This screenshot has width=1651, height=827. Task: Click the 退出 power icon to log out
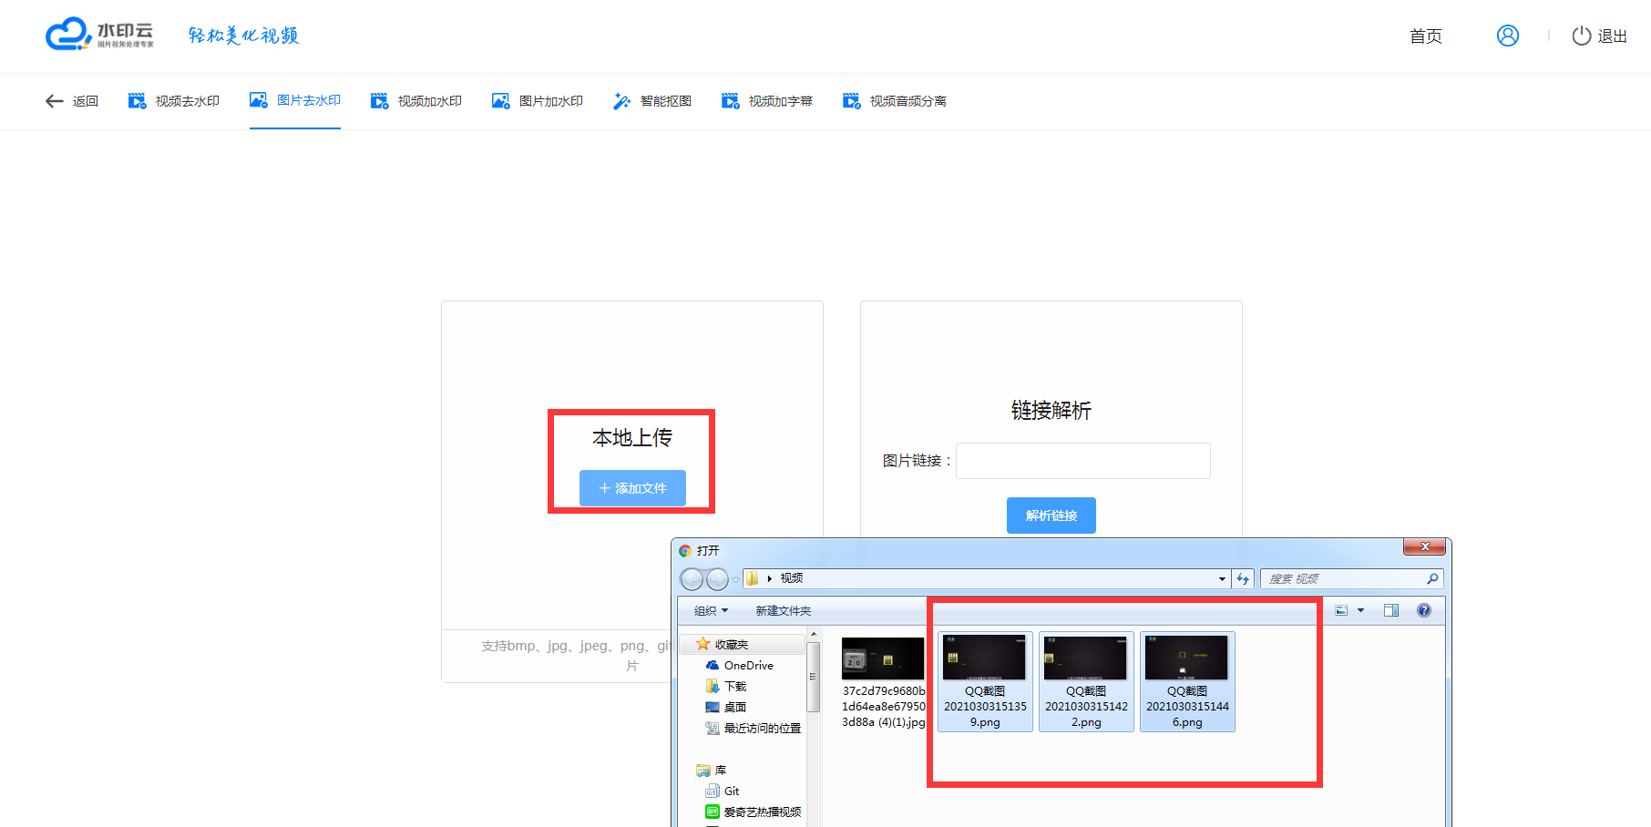(x=1582, y=36)
